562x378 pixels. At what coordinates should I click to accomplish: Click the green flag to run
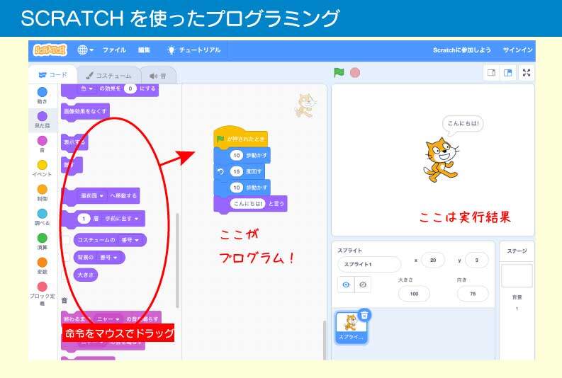[339, 73]
